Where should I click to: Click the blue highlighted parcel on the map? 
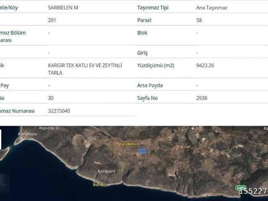142,151
